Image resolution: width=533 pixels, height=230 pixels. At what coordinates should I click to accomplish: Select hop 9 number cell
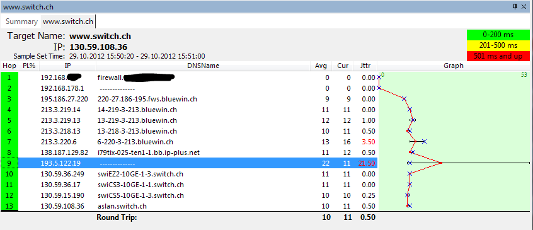(9, 163)
